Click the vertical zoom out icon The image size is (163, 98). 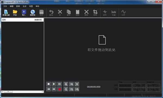click(71, 89)
